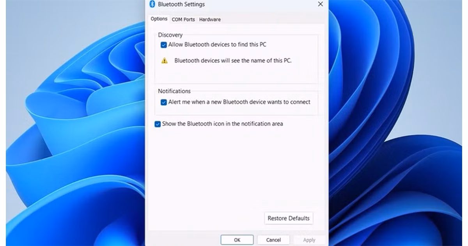Screen dimensions: 468x246
Task: Click the Bluetooth logo icon in title bar
Action: (x=152, y=4)
